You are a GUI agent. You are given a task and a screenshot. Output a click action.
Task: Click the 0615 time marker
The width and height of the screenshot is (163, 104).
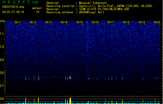(x=80, y=22)
